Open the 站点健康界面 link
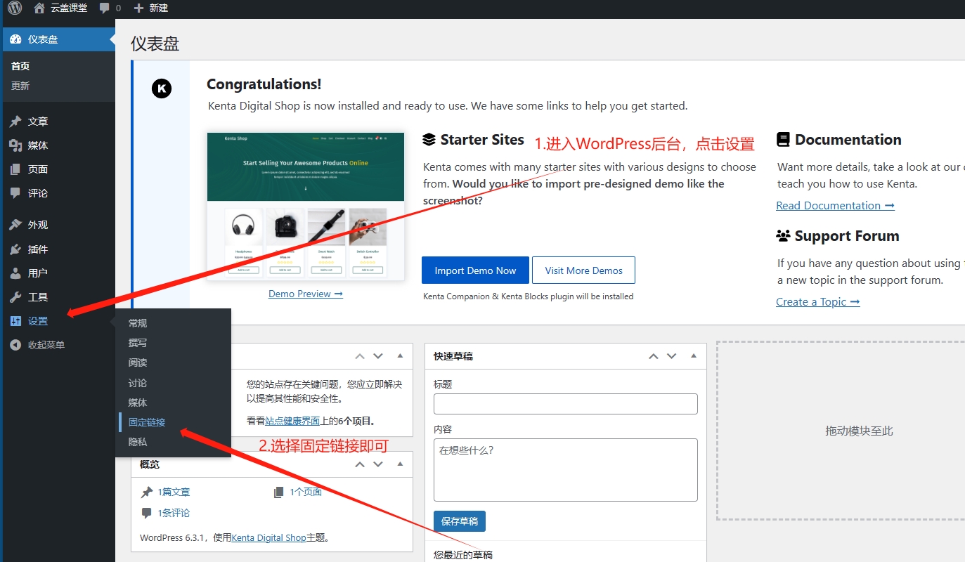The width and height of the screenshot is (965, 562). tap(292, 421)
